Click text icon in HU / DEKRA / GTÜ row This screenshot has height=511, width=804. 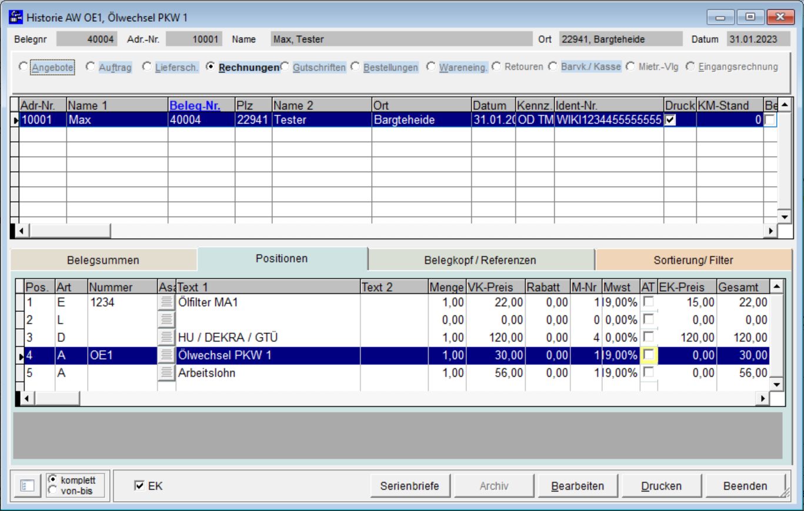(x=167, y=338)
